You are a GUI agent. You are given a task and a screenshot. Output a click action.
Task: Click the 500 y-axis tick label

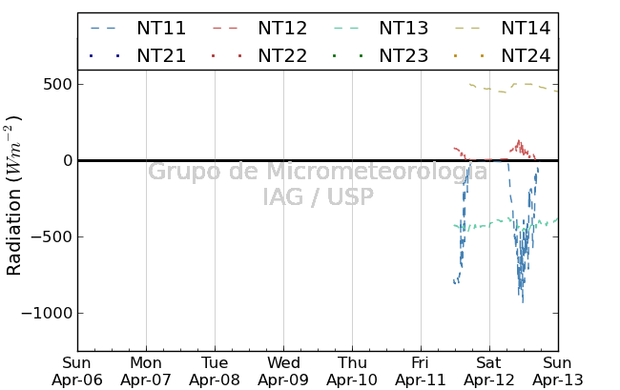pyautogui.click(x=58, y=84)
